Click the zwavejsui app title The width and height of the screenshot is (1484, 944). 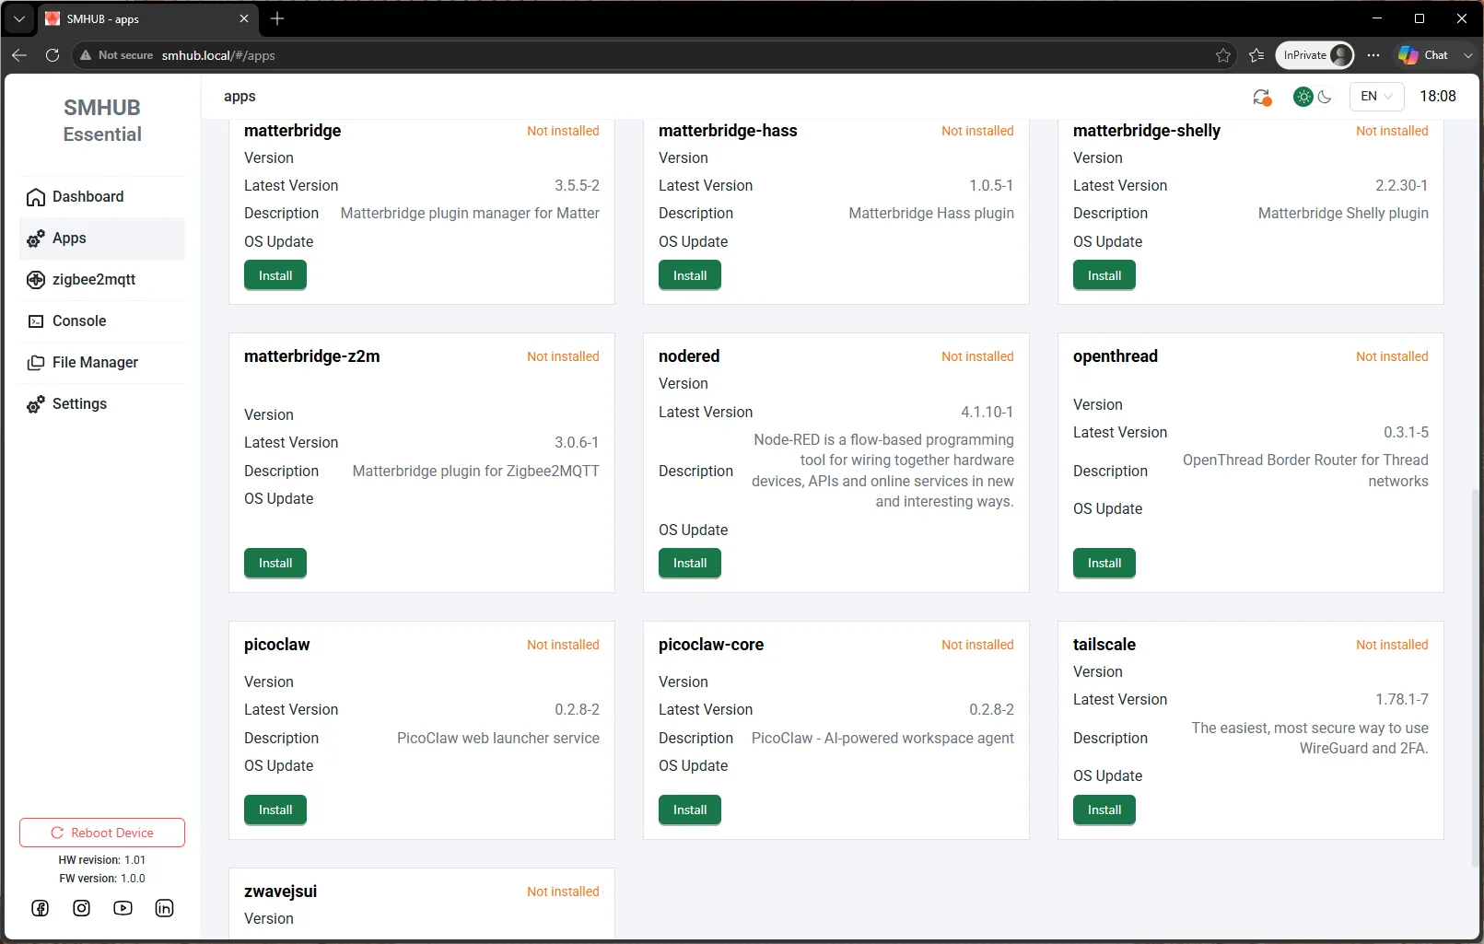click(x=280, y=892)
